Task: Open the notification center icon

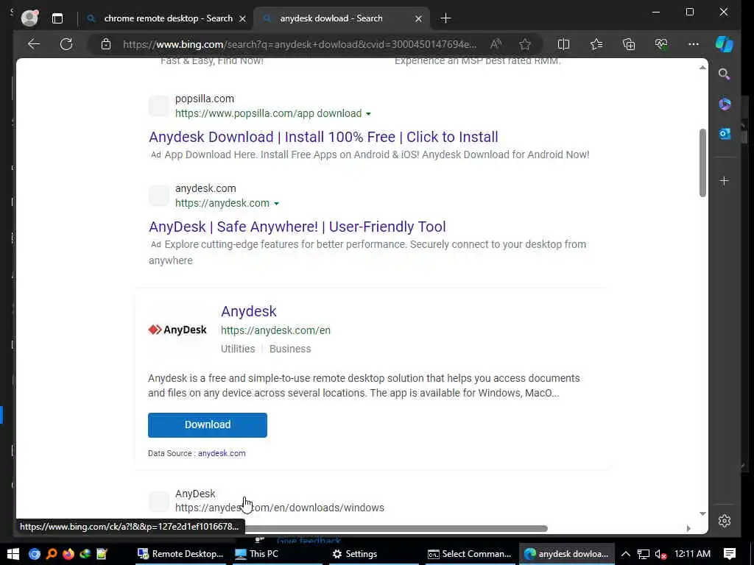Action: coord(730,554)
